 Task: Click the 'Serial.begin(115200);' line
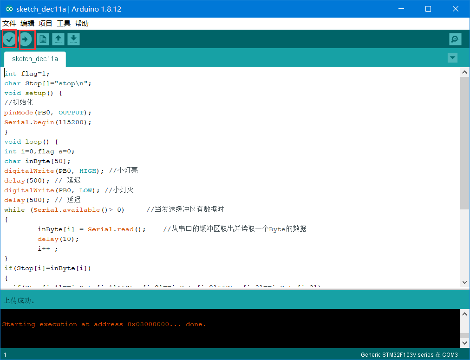(x=48, y=122)
